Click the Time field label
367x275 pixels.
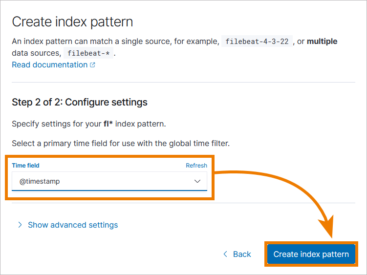click(25, 166)
